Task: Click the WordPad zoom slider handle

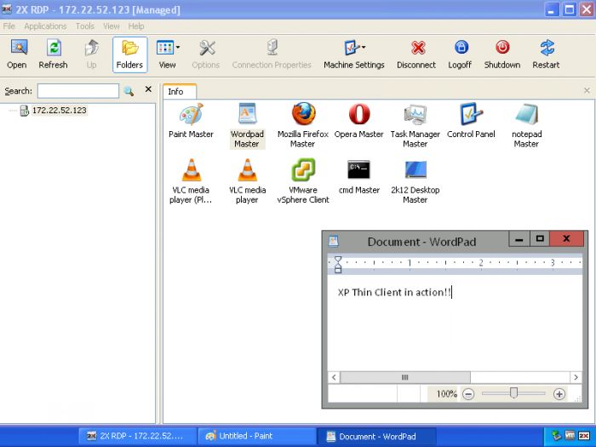Action: [x=513, y=393]
